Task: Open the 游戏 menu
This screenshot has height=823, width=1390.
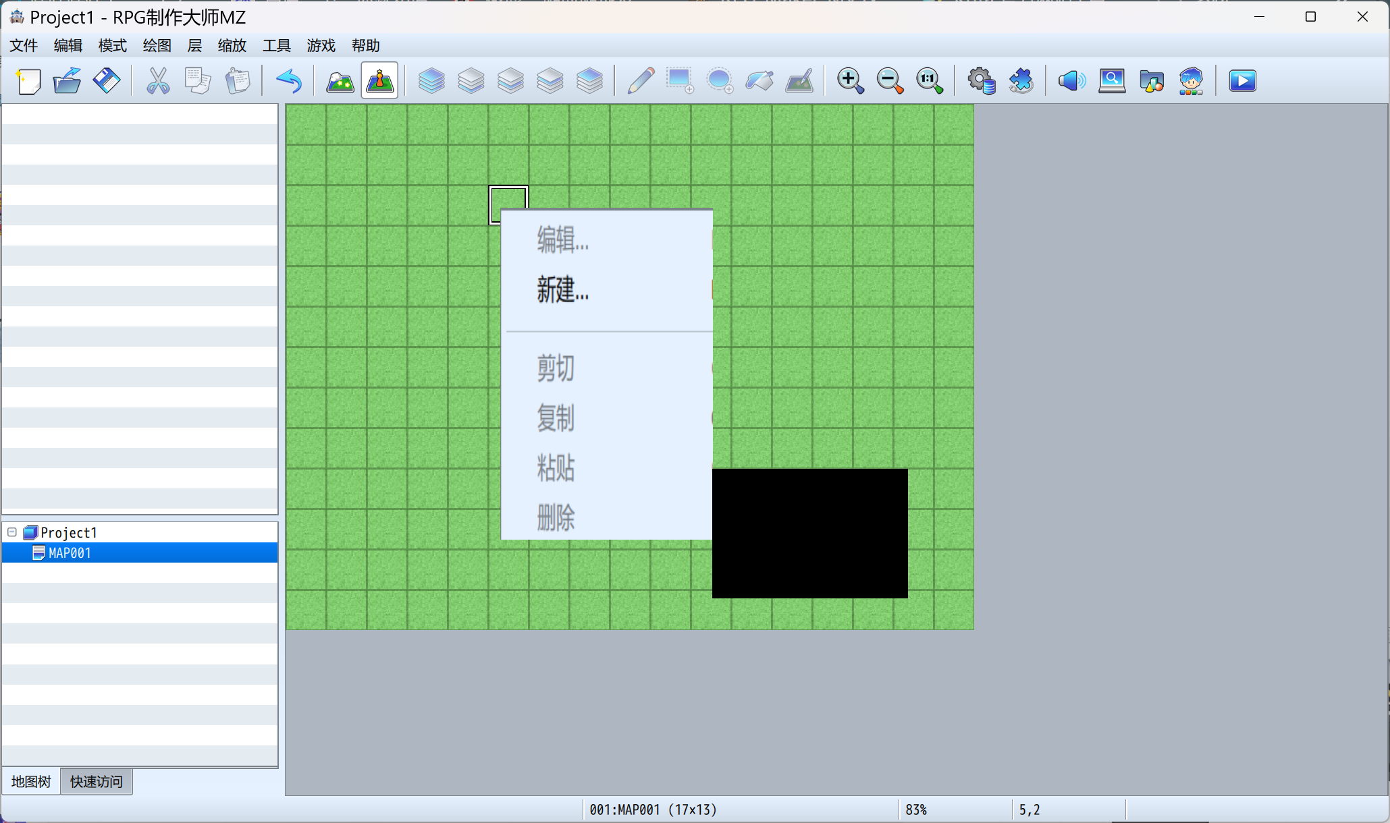Action: click(321, 45)
